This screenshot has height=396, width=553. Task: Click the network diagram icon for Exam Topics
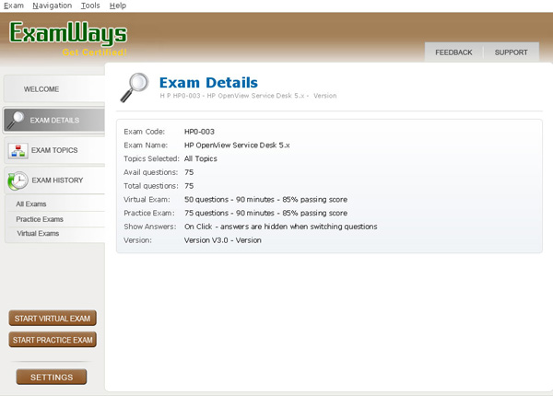[x=18, y=150]
